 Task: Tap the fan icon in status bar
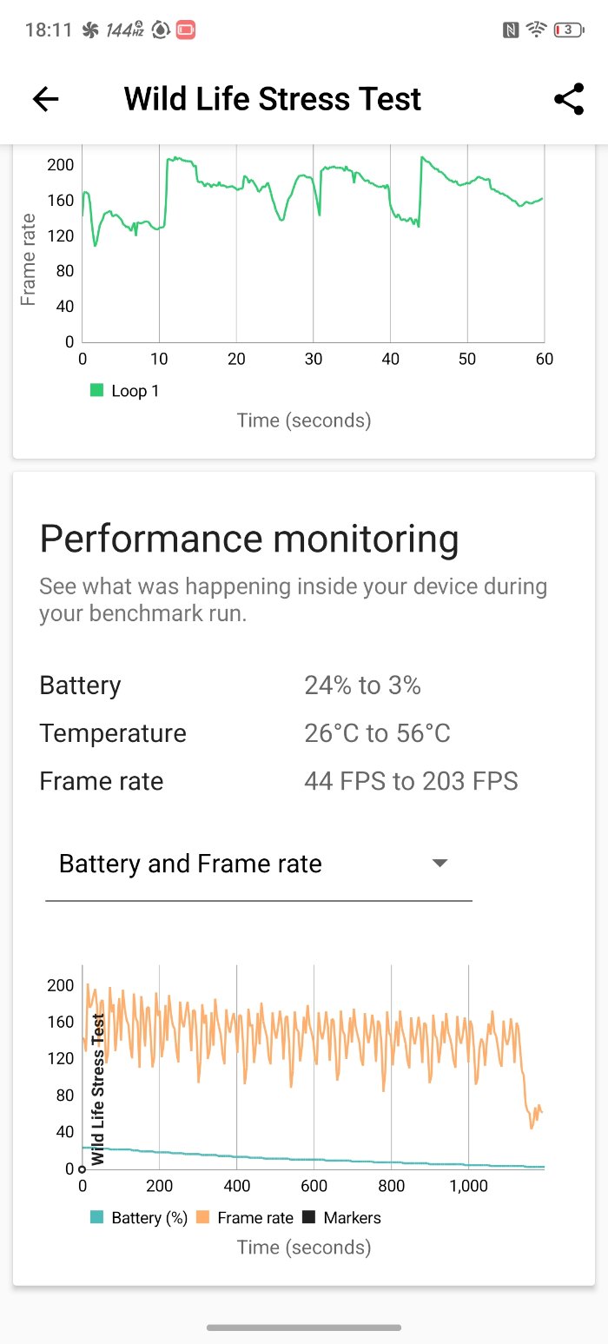pyautogui.click(x=90, y=30)
